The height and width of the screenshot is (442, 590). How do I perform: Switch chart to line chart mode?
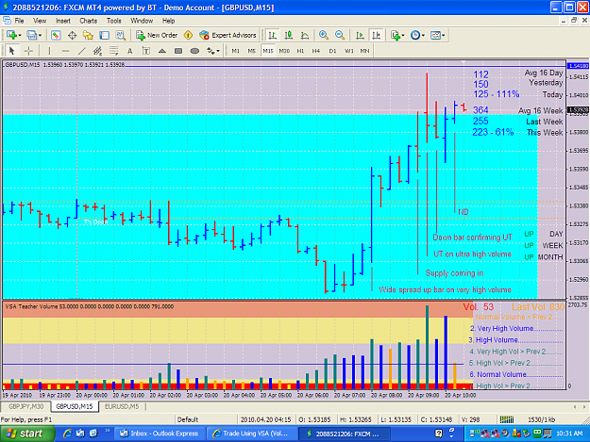tap(305, 35)
